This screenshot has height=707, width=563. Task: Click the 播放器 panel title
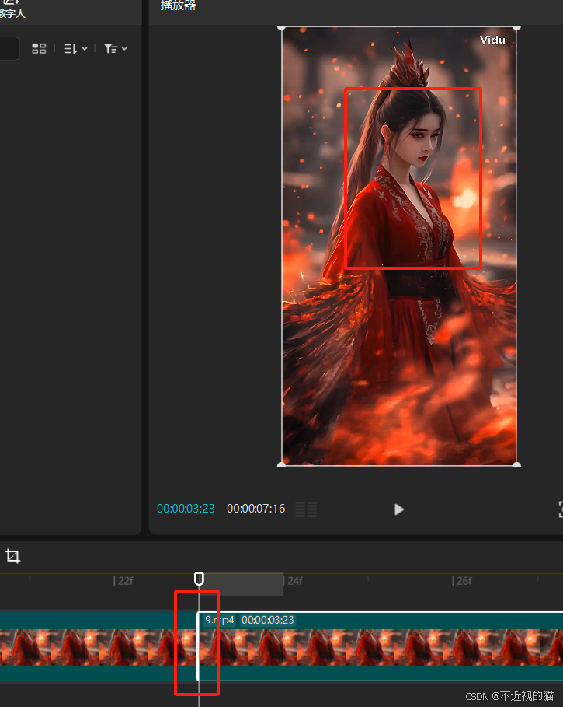coord(178,6)
